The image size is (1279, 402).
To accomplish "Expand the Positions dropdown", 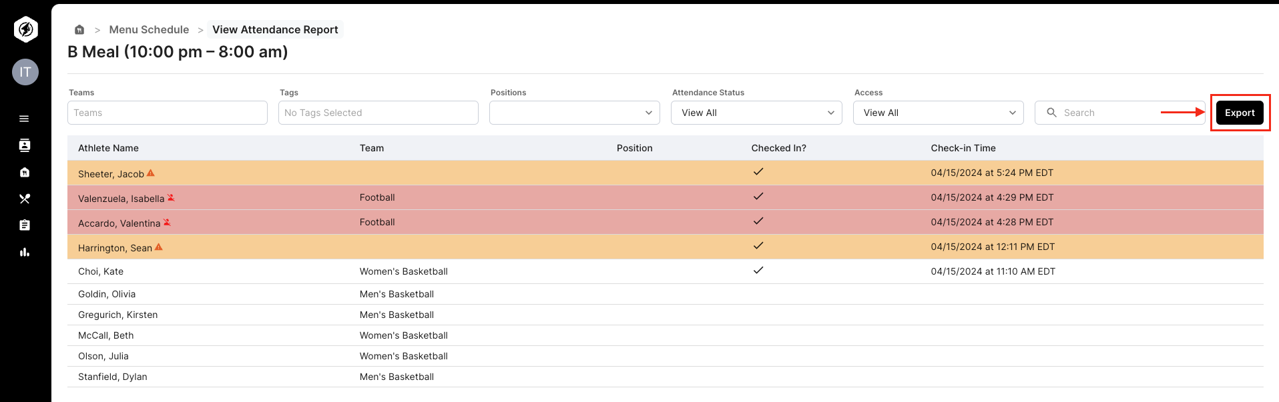I will tap(575, 113).
